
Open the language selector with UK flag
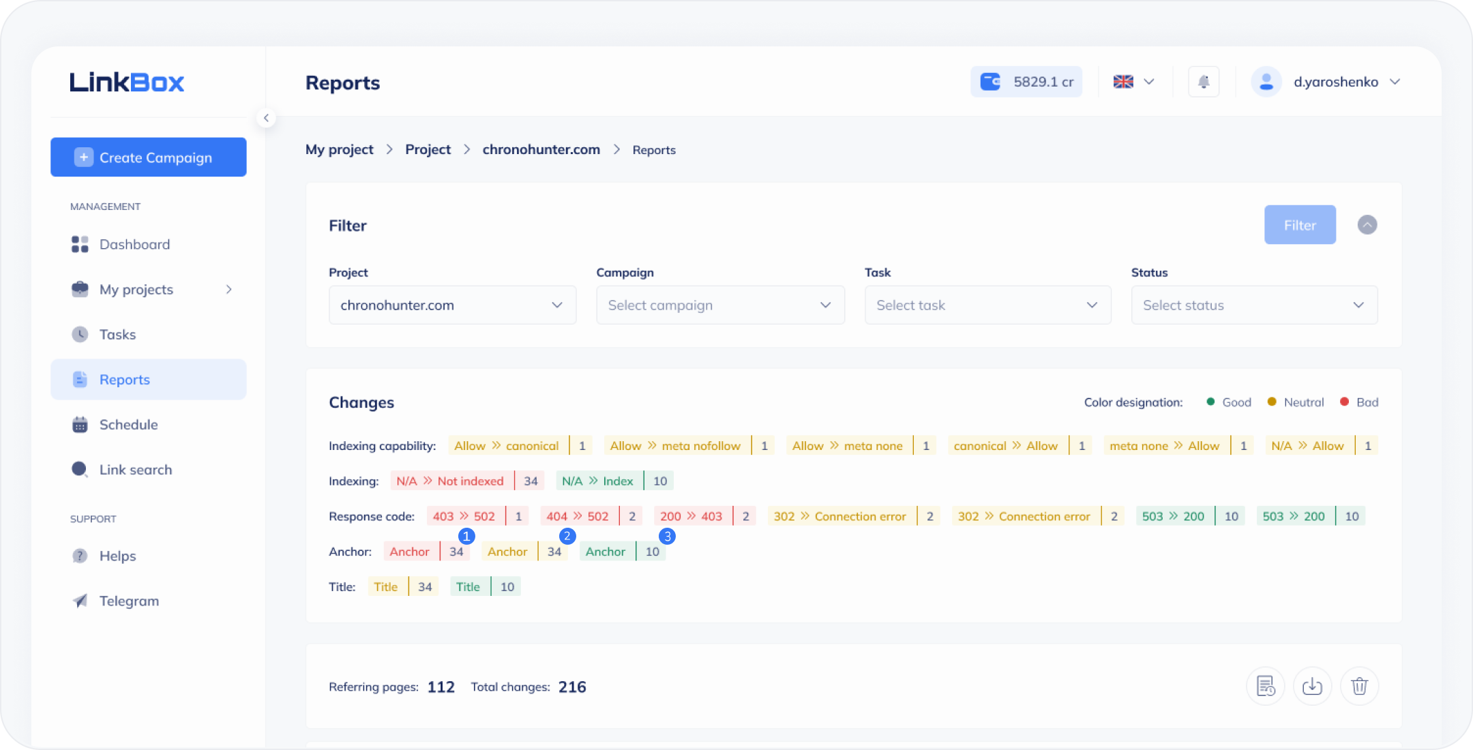[x=1133, y=82]
